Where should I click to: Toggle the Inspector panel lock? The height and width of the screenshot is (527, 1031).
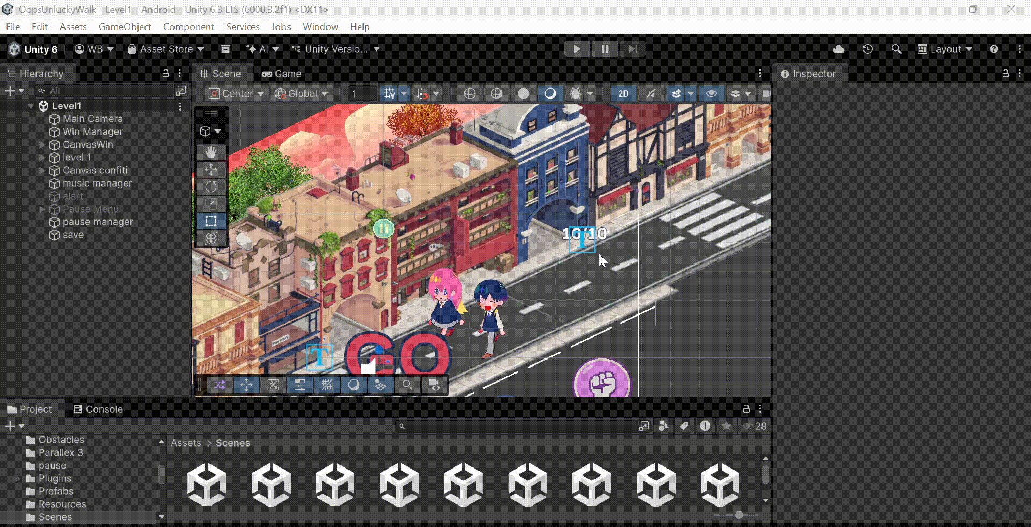point(1005,74)
